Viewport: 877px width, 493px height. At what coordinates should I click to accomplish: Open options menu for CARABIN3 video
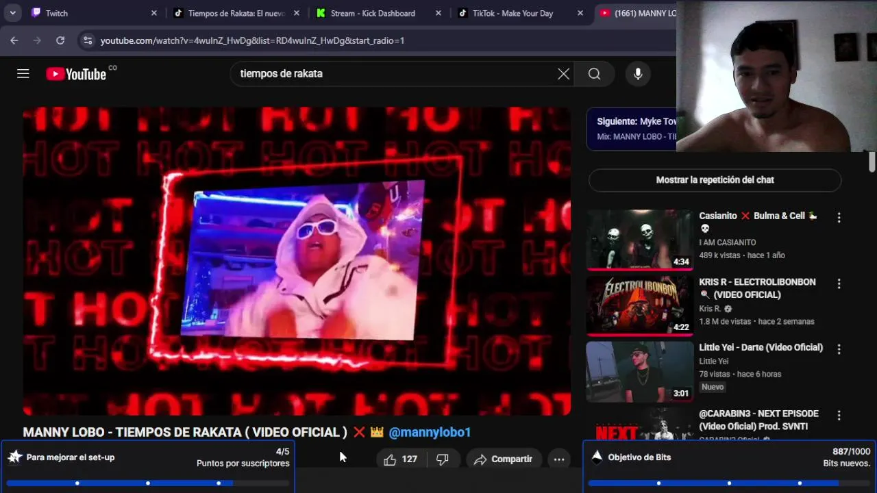(839, 416)
